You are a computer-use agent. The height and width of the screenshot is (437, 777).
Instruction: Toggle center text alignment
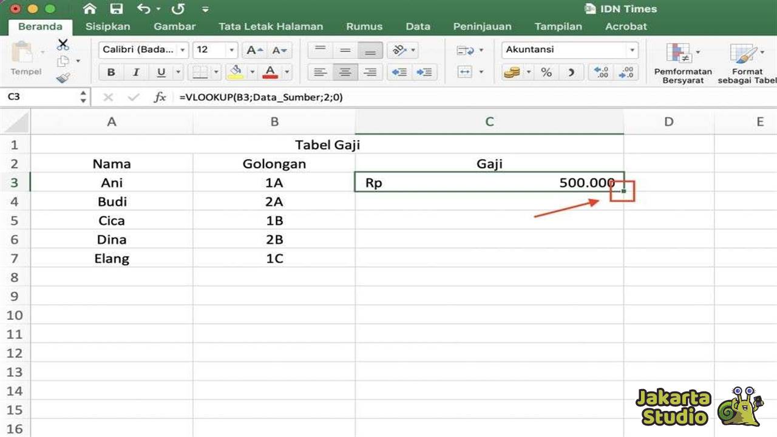(345, 72)
